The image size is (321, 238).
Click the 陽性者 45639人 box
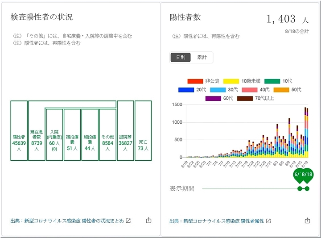[x=19, y=130]
